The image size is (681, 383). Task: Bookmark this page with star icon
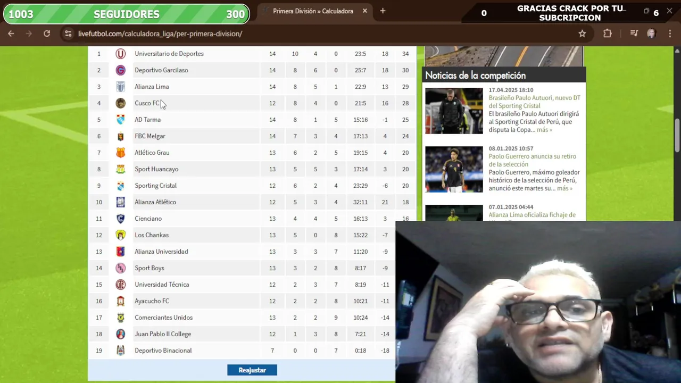click(582, 34)
